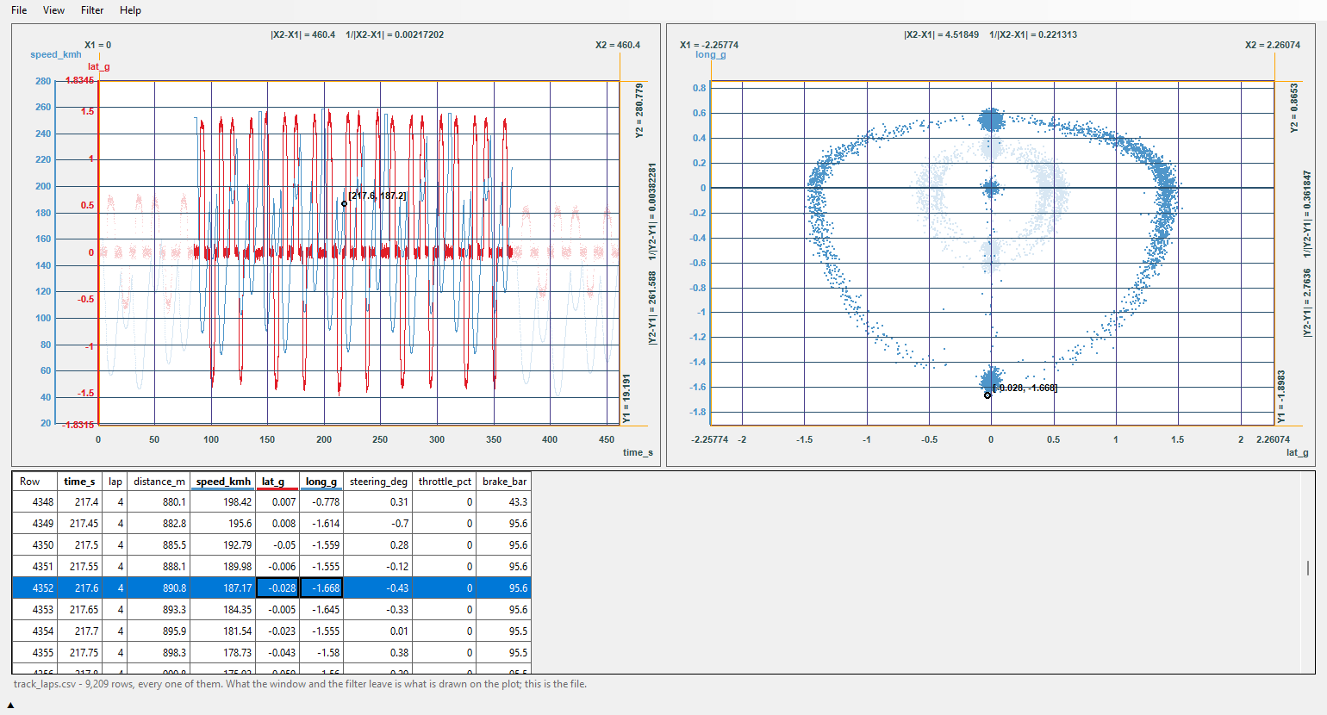Screen dimensions: 1327x715
Task: Click the lat_g cell showing -0.043
Action: coord(277,653)
